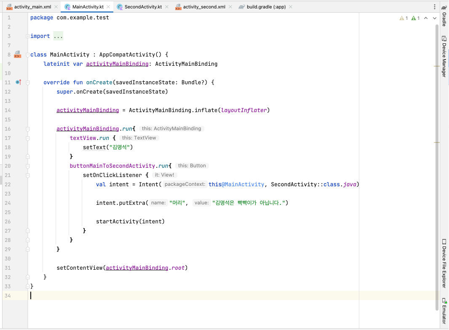Click 'setText' call on line 18
449x330 pixels.
[94, 147]
